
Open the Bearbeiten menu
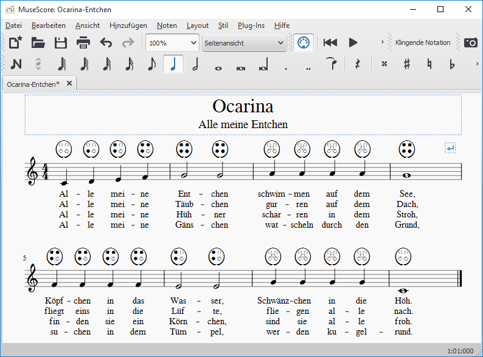[x=49, y=25]
